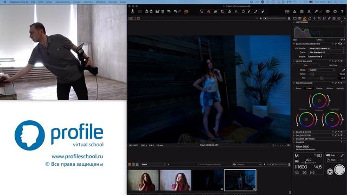Choose the Select pointer cursor tool
Image resolution: width=347 pixels, height=195 pixels.
[x=202, y=11]
